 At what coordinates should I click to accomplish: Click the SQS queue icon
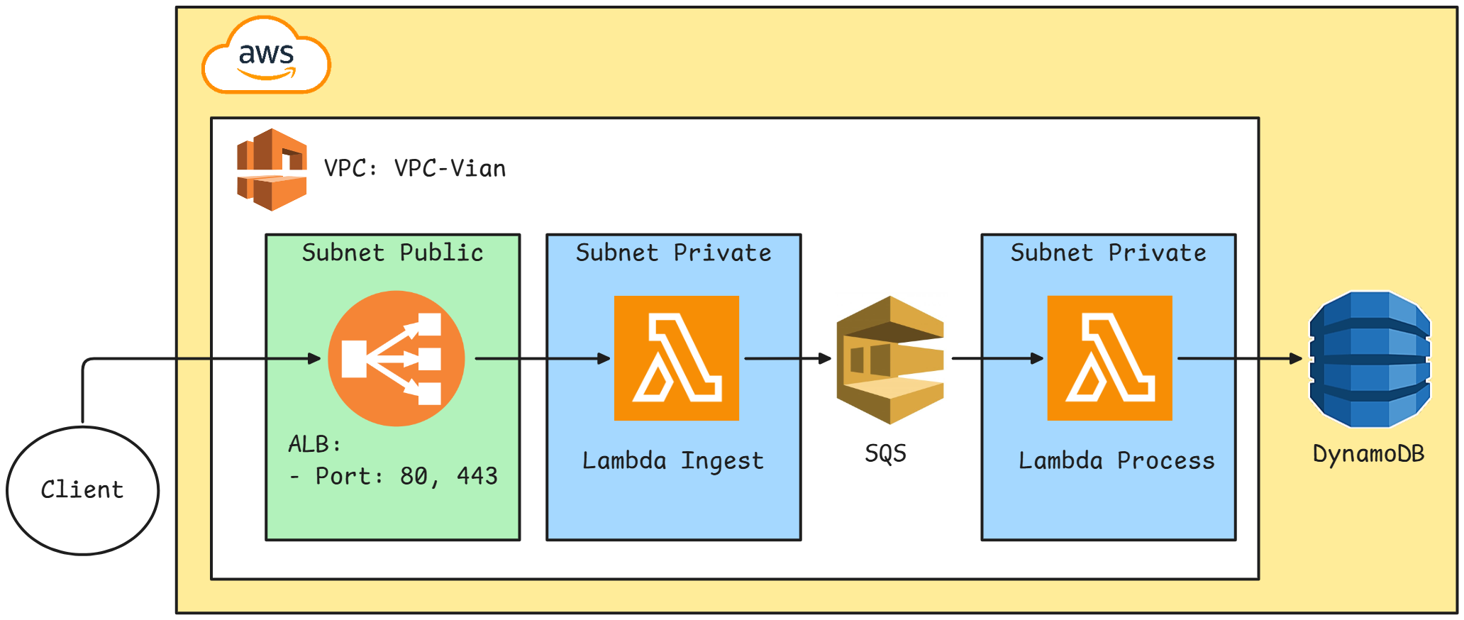[x=890, y=360]
